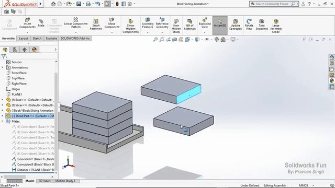Click Smart Fasteners tool
The height and width of the screenshot is (188, 335).
[x=96, y=25]
